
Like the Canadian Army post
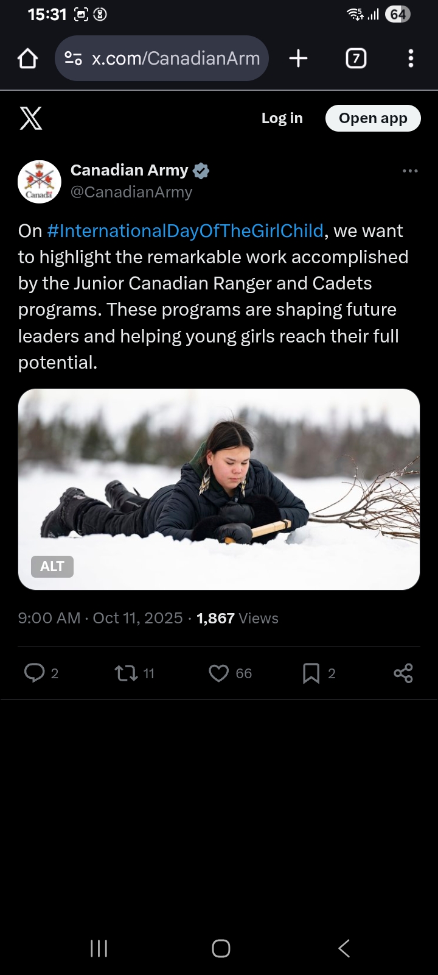[219, 673]
